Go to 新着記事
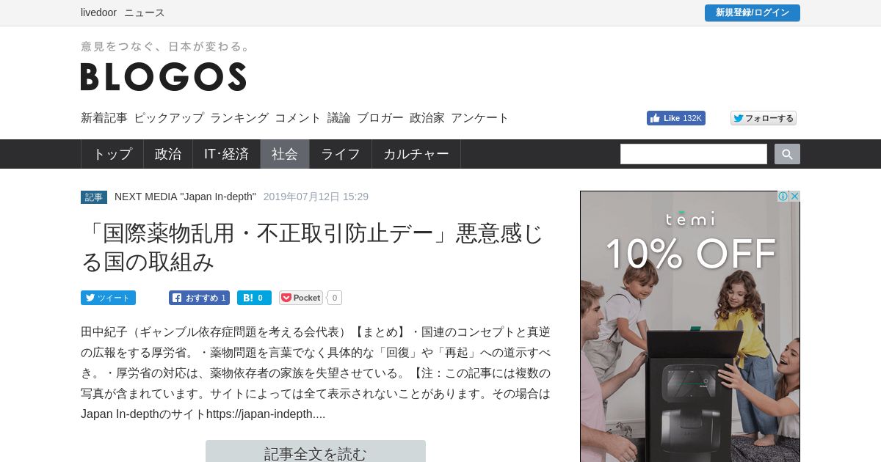This screenshot has width=881, height=462. click(104, 117)
